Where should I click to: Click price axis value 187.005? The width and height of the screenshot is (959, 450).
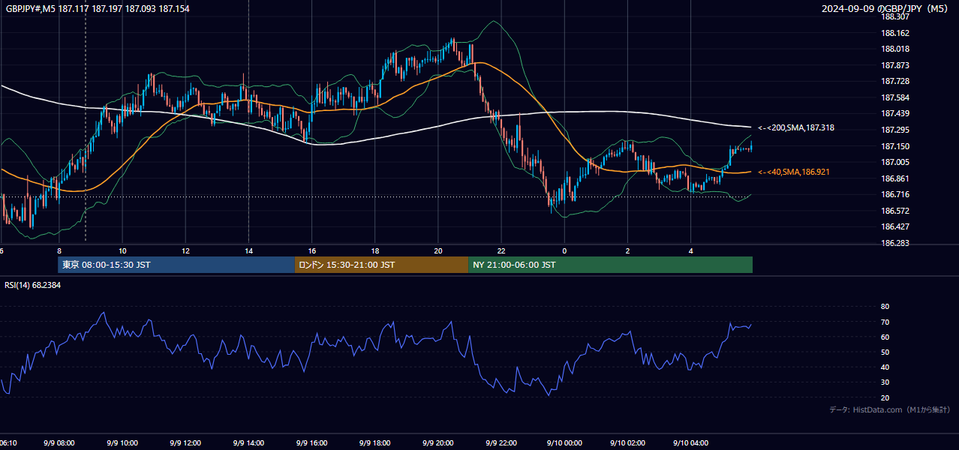click(x=895, y=162)
